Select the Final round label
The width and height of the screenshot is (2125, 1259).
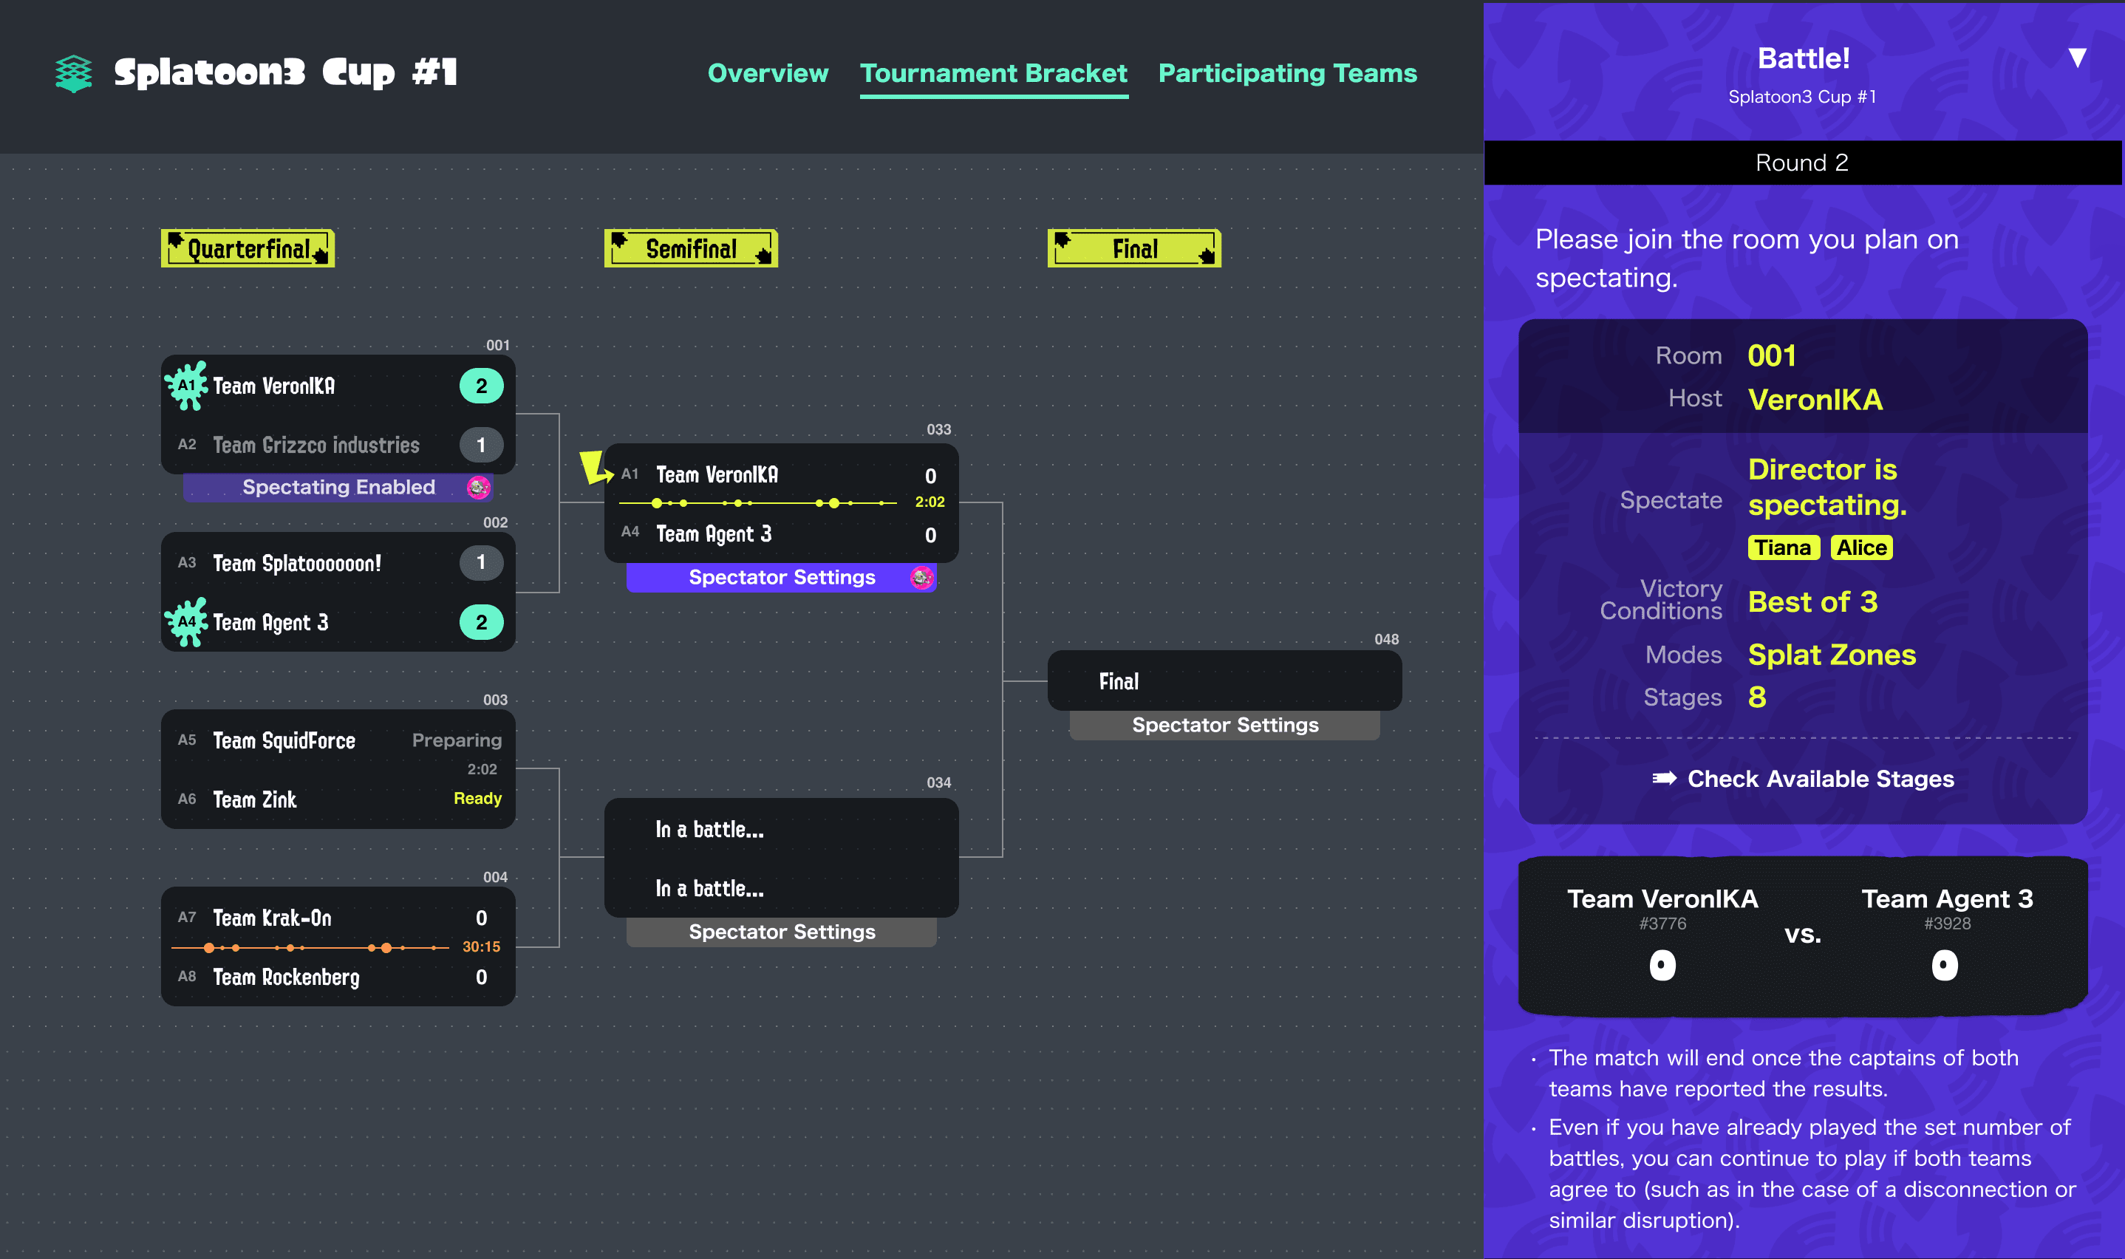coord(1134,248)
